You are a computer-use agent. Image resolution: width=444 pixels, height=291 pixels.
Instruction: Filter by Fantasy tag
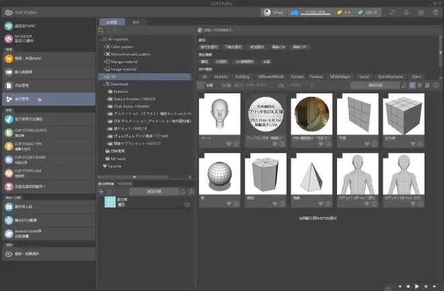[x=316, y=77]
